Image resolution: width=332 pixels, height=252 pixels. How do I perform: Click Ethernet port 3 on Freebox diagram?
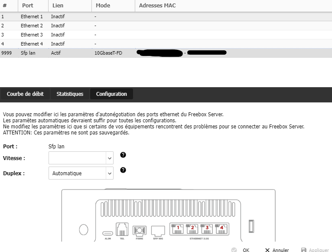tap(207, 229)
